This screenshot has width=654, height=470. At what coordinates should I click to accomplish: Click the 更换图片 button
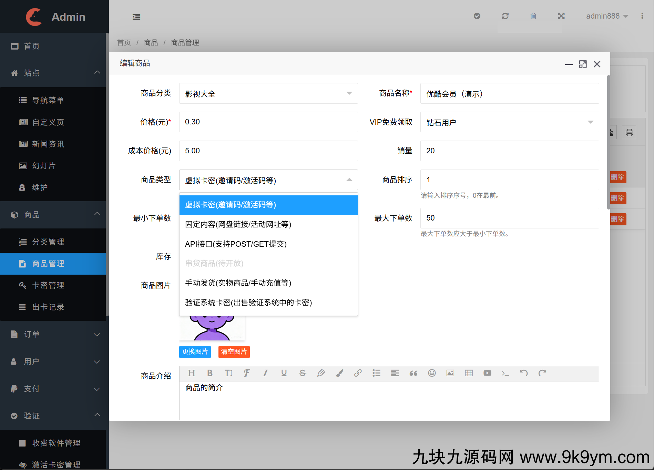pos(195,352)
